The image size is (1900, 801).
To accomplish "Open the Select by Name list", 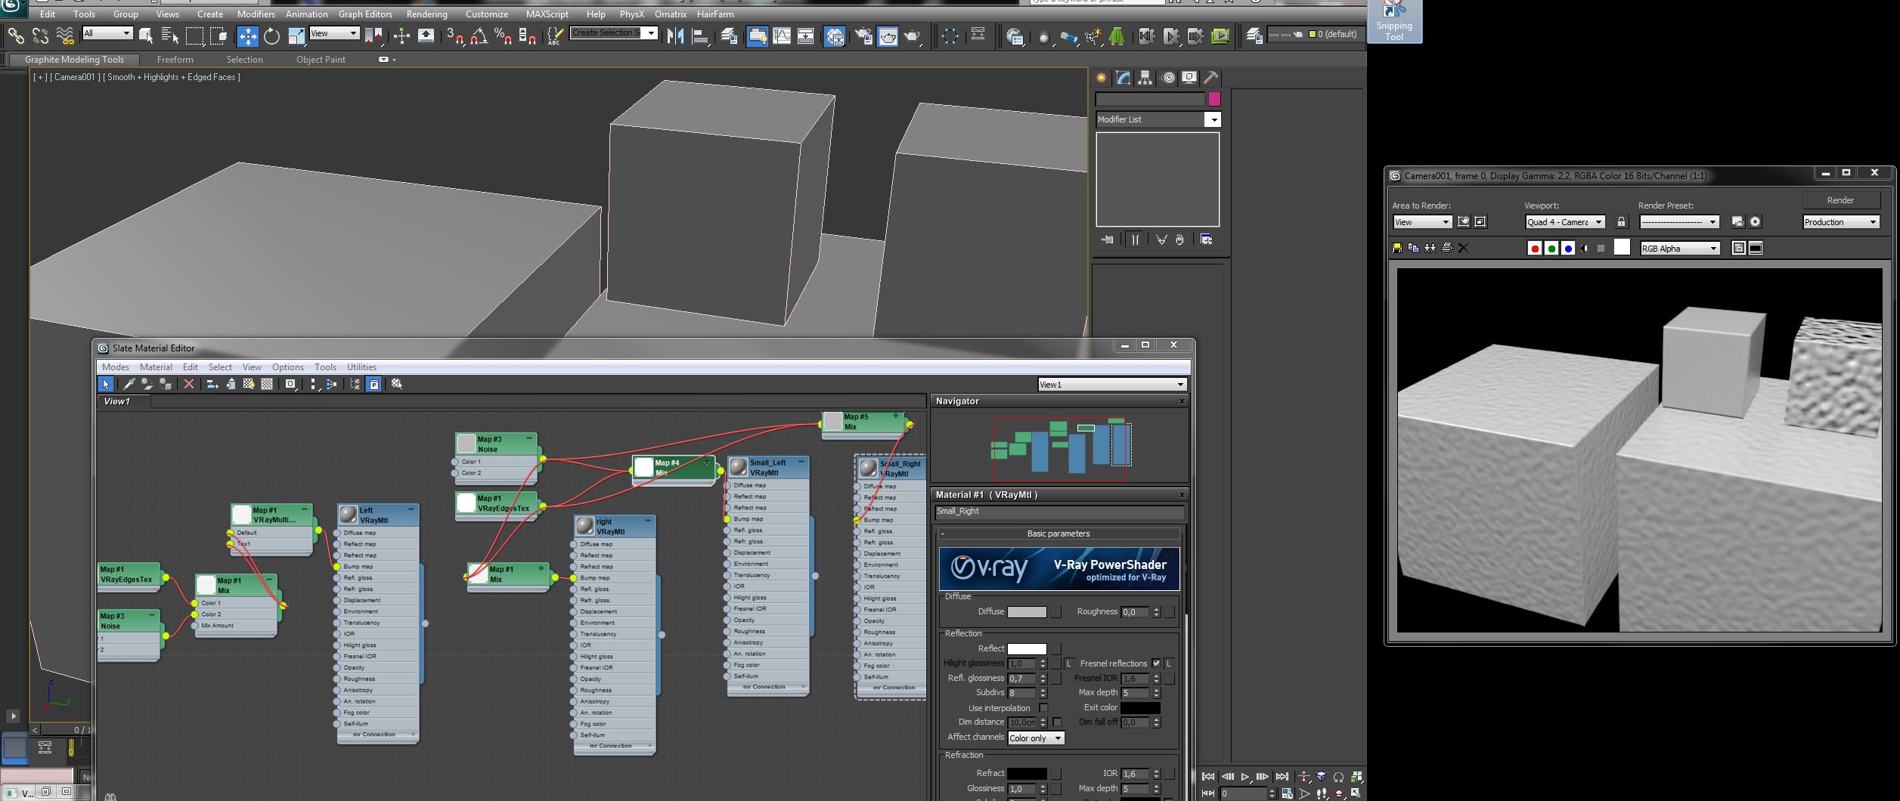I will tap(170, 36).
